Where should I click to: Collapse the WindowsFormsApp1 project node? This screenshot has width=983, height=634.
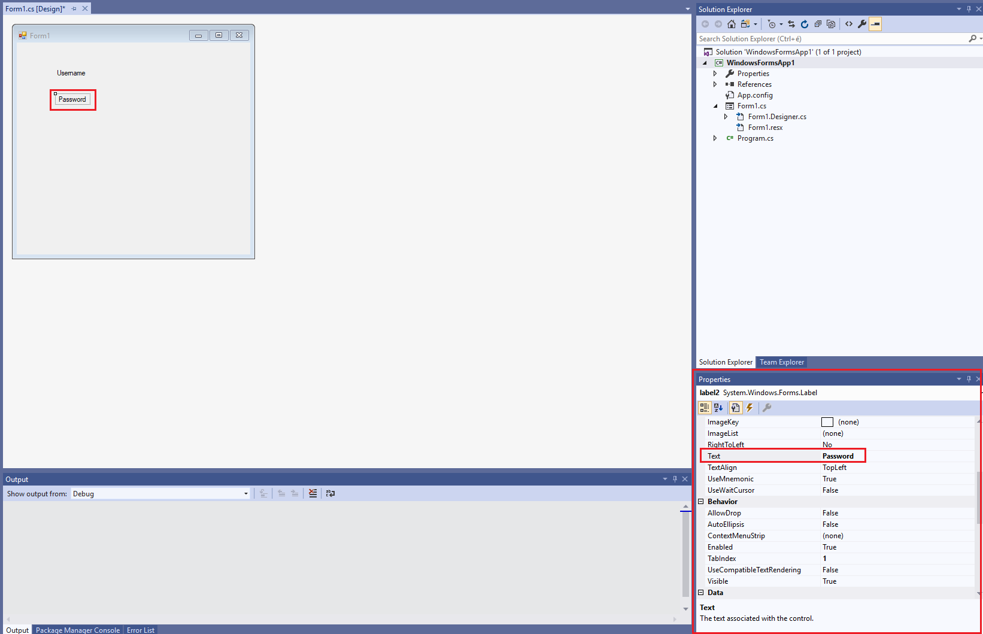click(x=705, y=63)
